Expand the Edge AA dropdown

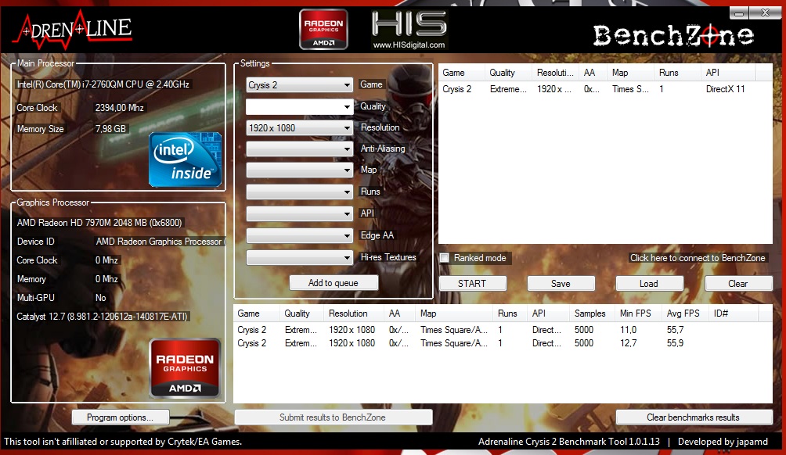[x=299, y=236]
